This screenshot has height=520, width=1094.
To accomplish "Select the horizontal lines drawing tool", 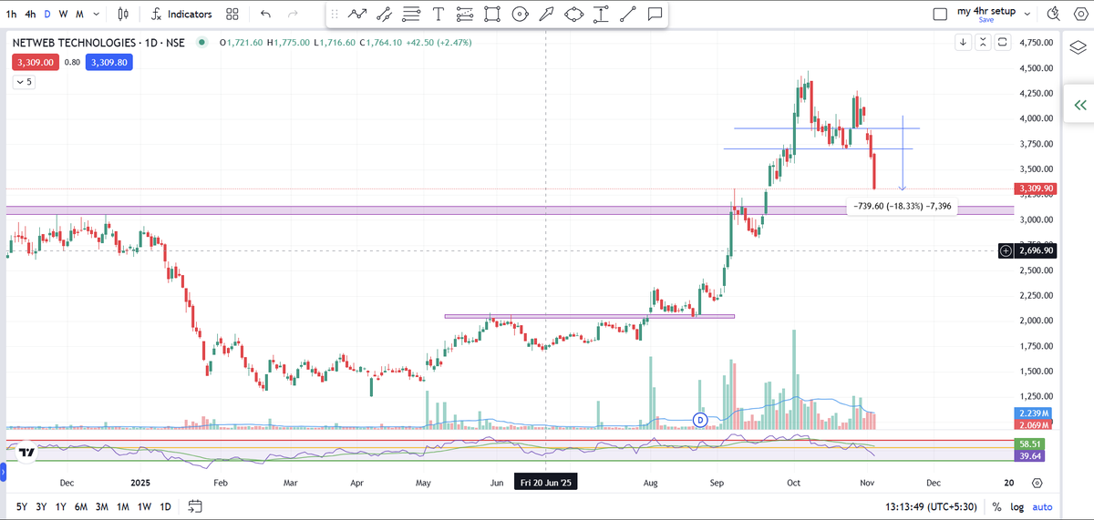I will 411,15.
